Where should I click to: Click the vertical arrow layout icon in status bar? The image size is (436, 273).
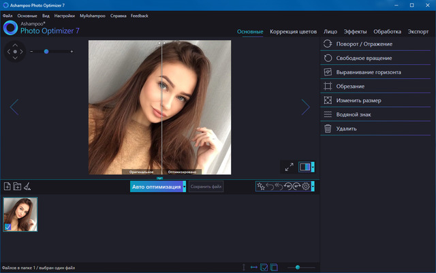(x=244, y=267)
